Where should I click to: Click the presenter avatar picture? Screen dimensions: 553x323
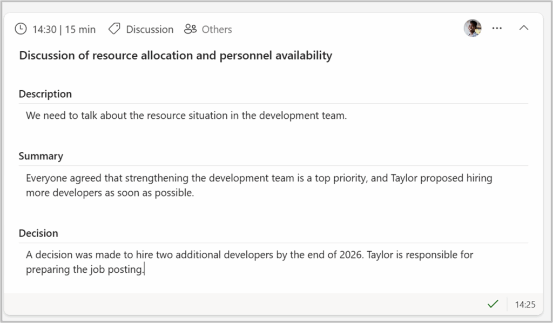coord(473,28)
